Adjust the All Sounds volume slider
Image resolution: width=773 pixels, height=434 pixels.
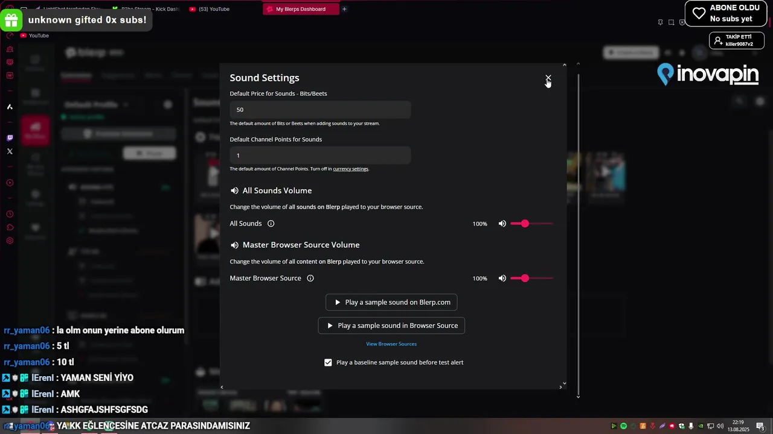531,224
